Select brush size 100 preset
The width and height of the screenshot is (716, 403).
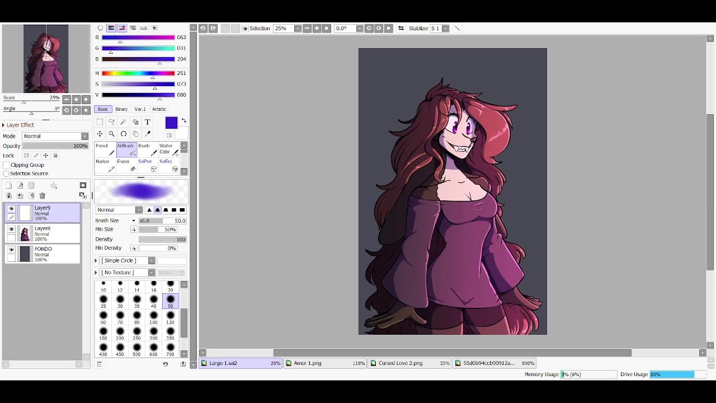click(x=153, y=318)
